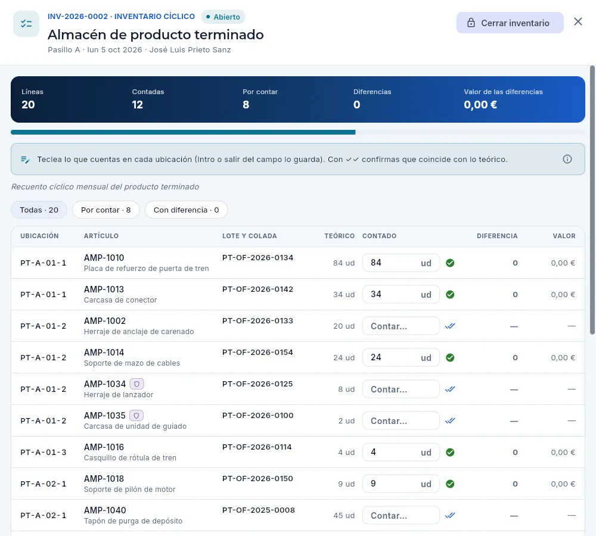Click the Contadas 12 summary stat
Viewport: 596px width, 536px height.
[148, 99]
